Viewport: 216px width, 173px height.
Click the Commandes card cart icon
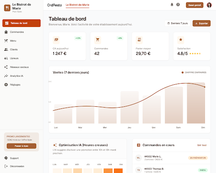tap(97, 40)
